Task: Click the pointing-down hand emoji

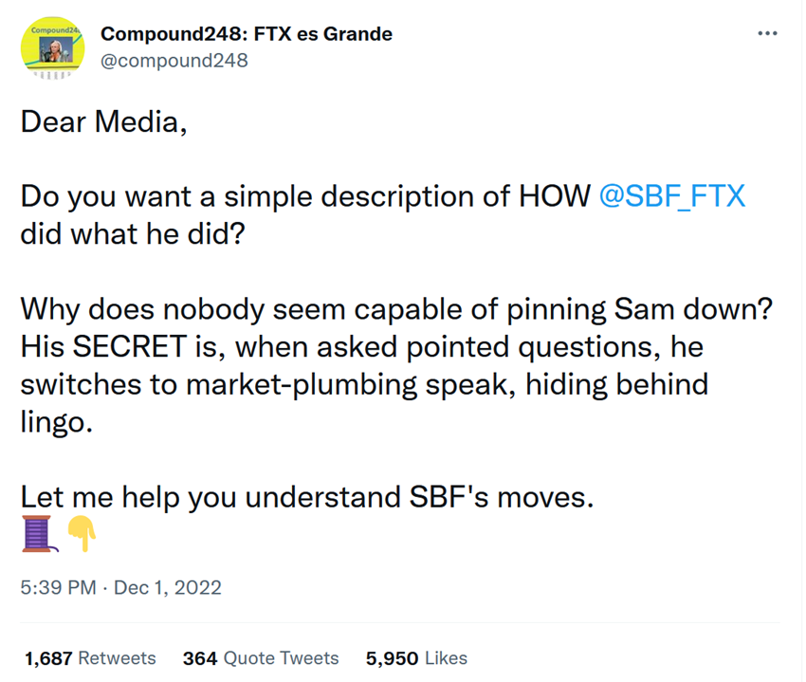Action: (x=82, y=534)
